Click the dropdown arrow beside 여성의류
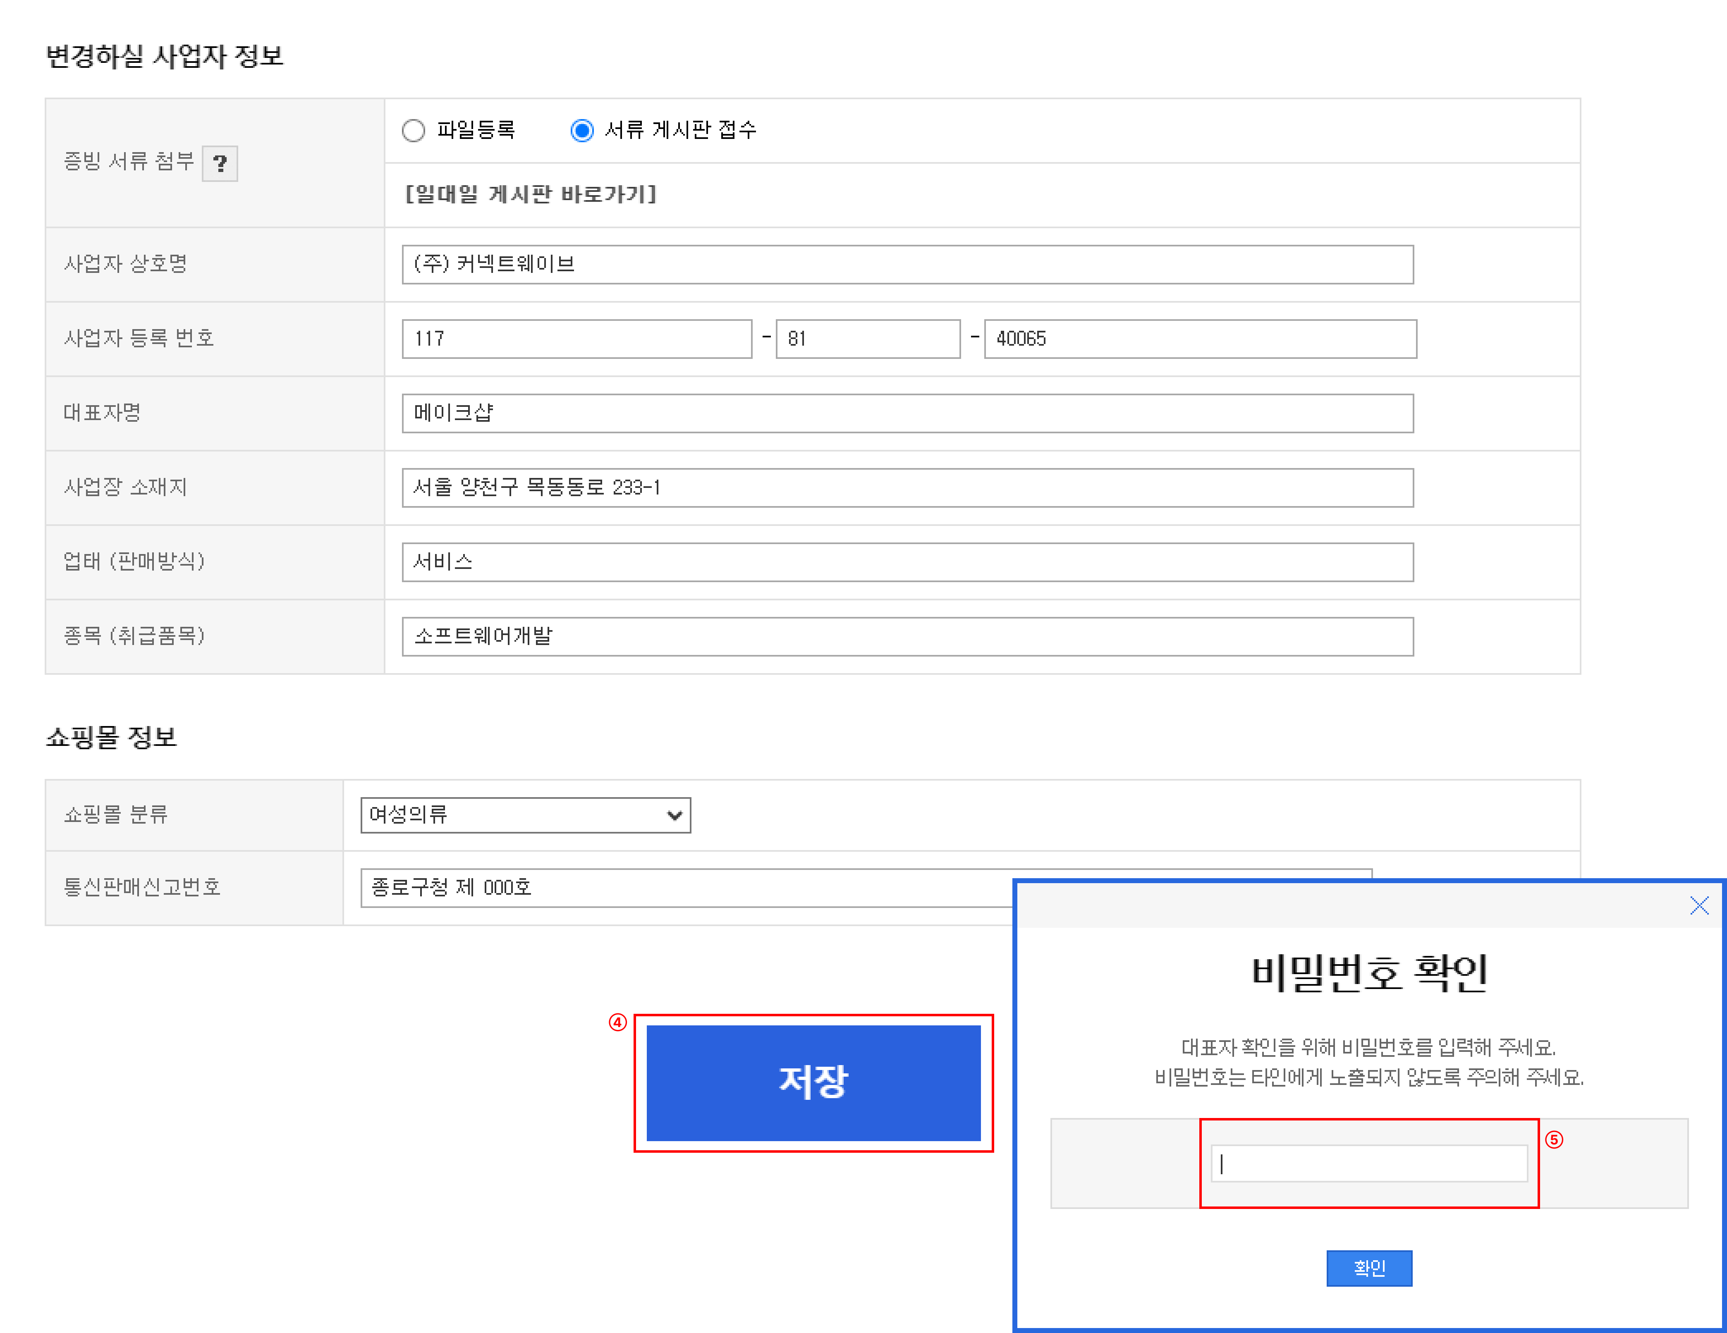This screenshot has height=1333, width=1727. coord(674,815)
